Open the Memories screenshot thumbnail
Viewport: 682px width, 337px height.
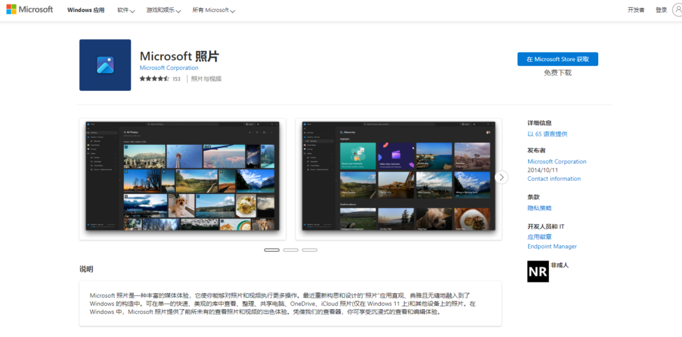(x=398, y=179)
